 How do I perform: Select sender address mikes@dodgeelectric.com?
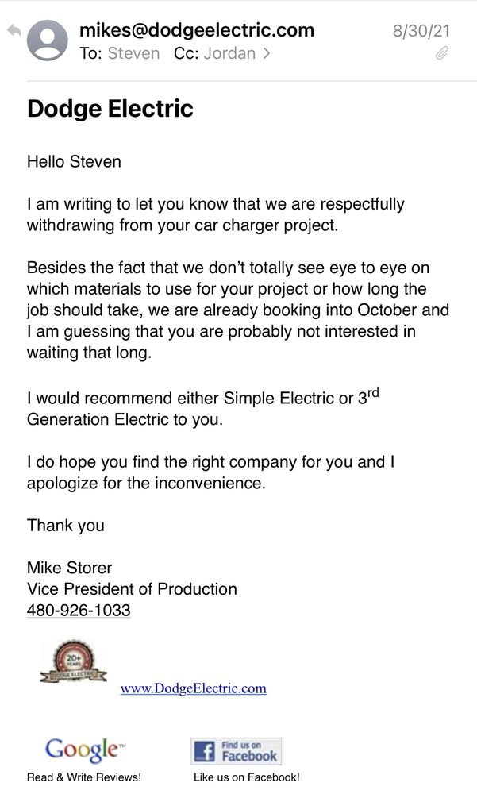tap(197, 30)
